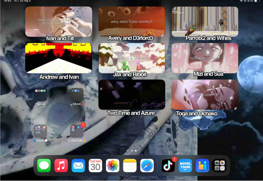Image resolution: width=263 pixels, height=181 pixels.
Task: Tap the Parrotx2 and Wifies widget
Action: click(205, 21)
